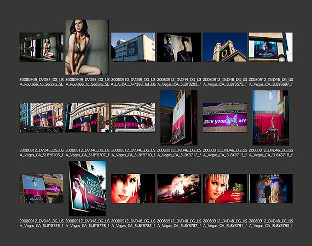Select the filename ending Vegas_CA_SL8Y8725_f
The image size is (312, 246).
point(42,223)
